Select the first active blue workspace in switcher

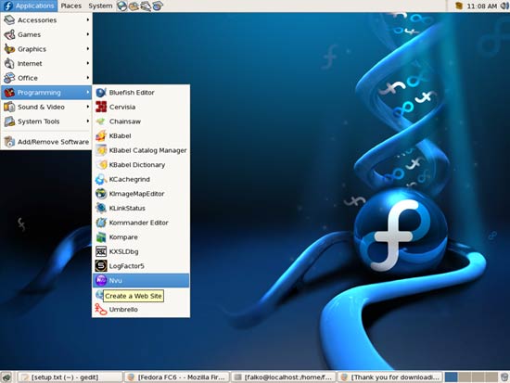click(x=451, y=377)
